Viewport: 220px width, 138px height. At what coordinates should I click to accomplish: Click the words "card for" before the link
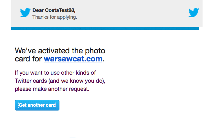pyautogui.click(x=28, y=59)
